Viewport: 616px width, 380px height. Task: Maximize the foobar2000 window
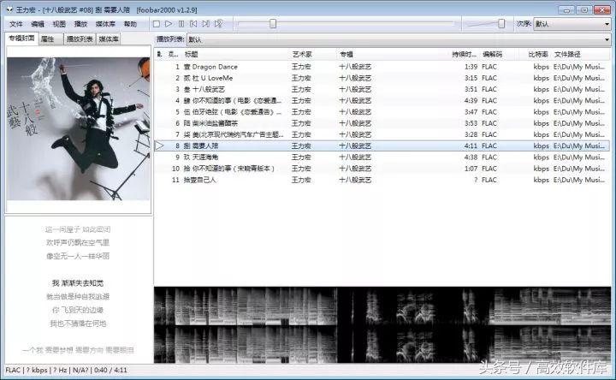coord(584,9)
